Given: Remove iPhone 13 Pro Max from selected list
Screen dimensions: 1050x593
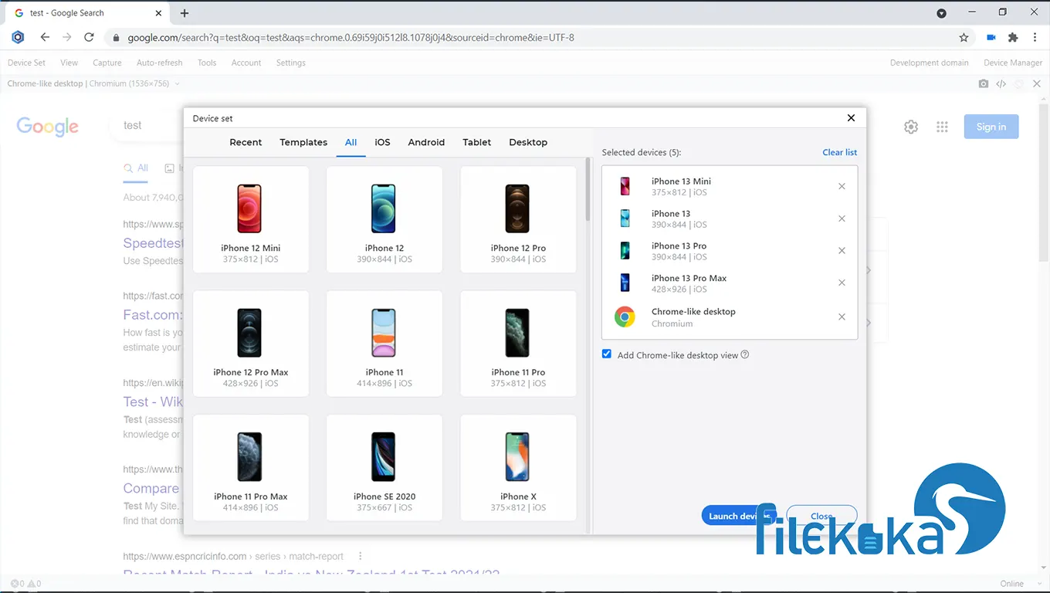Looking at the screenshot, I should (x=842, y=283).
